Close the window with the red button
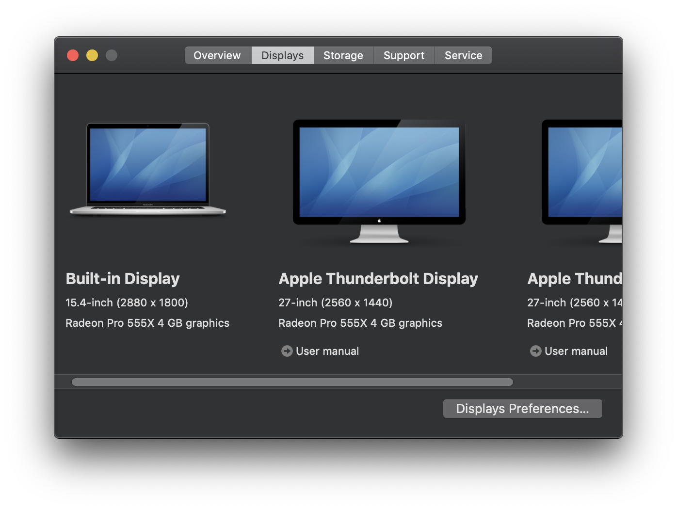Image resolution: width=677 pixels, height=510 pixels. coord(73,55)
